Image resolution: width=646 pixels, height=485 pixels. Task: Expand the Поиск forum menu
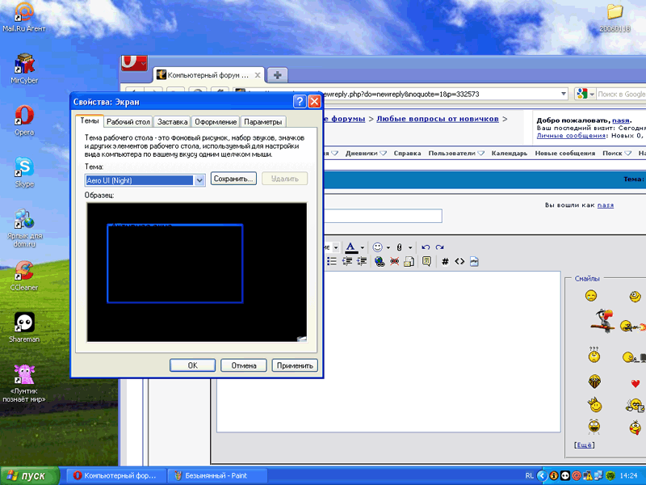617,153
